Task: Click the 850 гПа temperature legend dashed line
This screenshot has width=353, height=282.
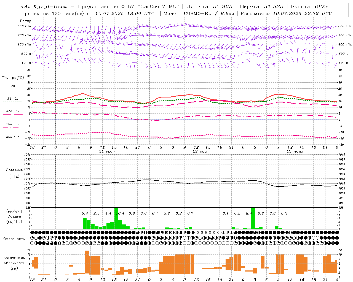Action: 13,114
